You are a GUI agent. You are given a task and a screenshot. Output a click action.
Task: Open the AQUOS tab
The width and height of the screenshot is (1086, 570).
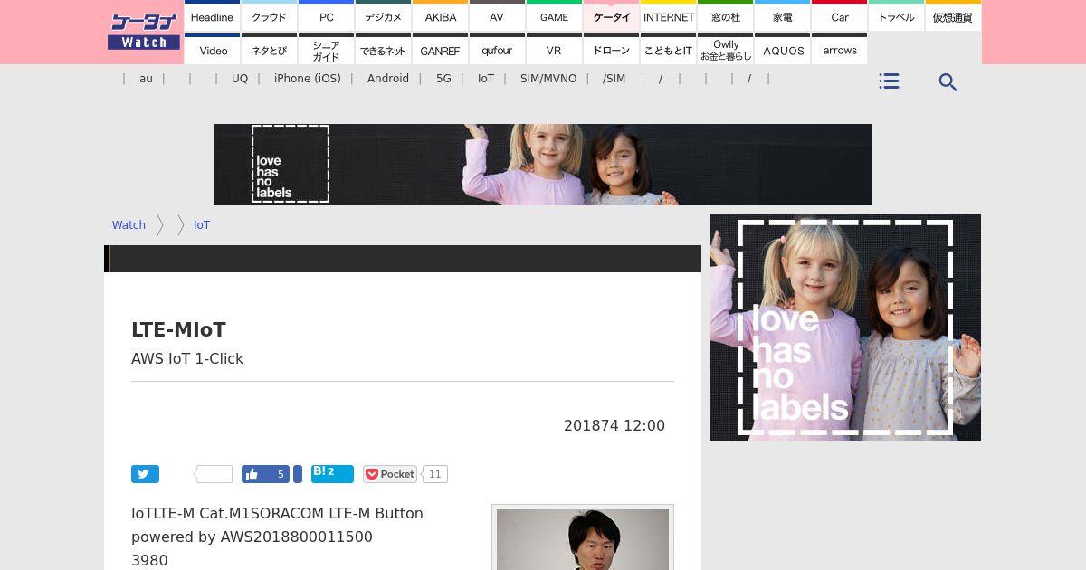(x=782, y=51)
